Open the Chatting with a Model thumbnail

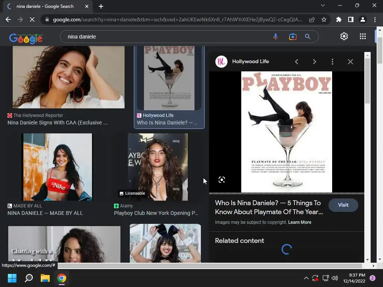pos(64,244)
